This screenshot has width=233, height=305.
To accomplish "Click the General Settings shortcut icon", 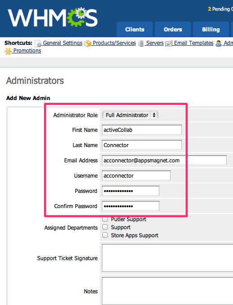I will [x=38, y=44].
